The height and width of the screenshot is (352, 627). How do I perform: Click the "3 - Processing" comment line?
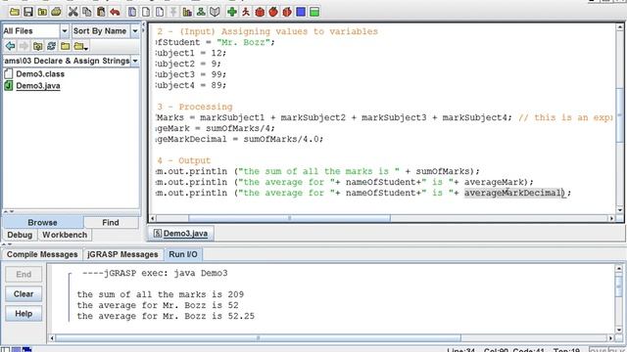[x=195, y=107]
